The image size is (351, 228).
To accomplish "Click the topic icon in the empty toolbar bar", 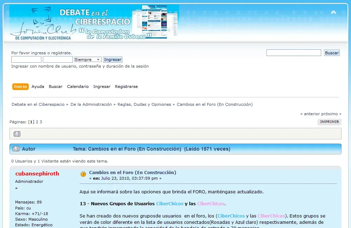I will click(x=17, y=134).
